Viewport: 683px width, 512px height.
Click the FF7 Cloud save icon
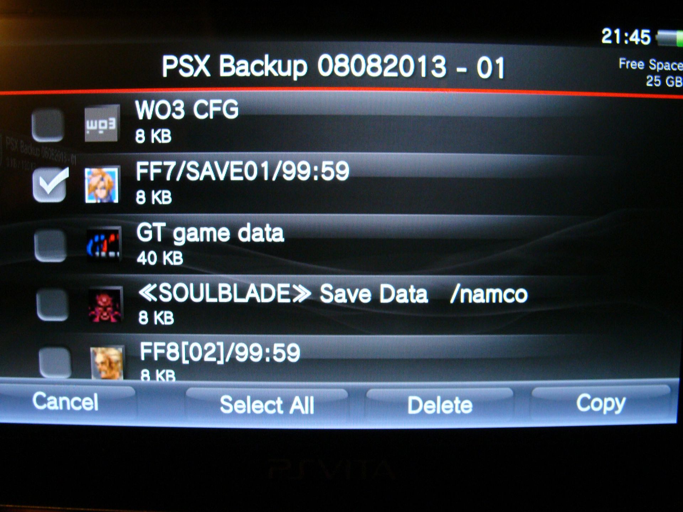[102, 184]
